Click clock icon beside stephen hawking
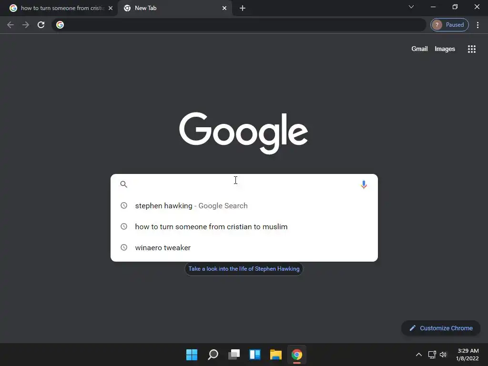The image size is (488, 366). (x=124, y=205)
